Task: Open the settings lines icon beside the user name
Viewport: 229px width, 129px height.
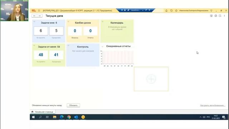Action: coord(211,10)
